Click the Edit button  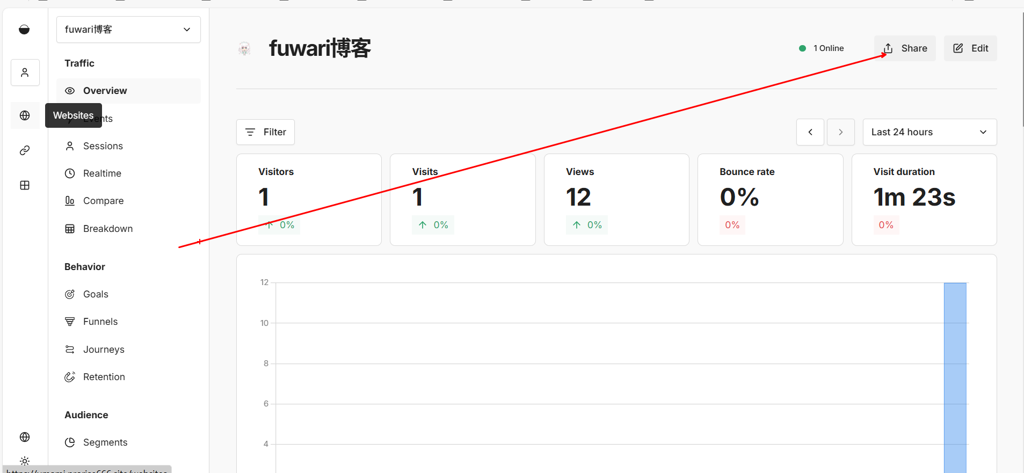pyautogui.click(x=970, y=48)
